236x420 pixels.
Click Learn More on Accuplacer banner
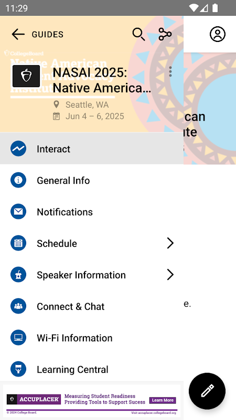(x=163, y=400)
